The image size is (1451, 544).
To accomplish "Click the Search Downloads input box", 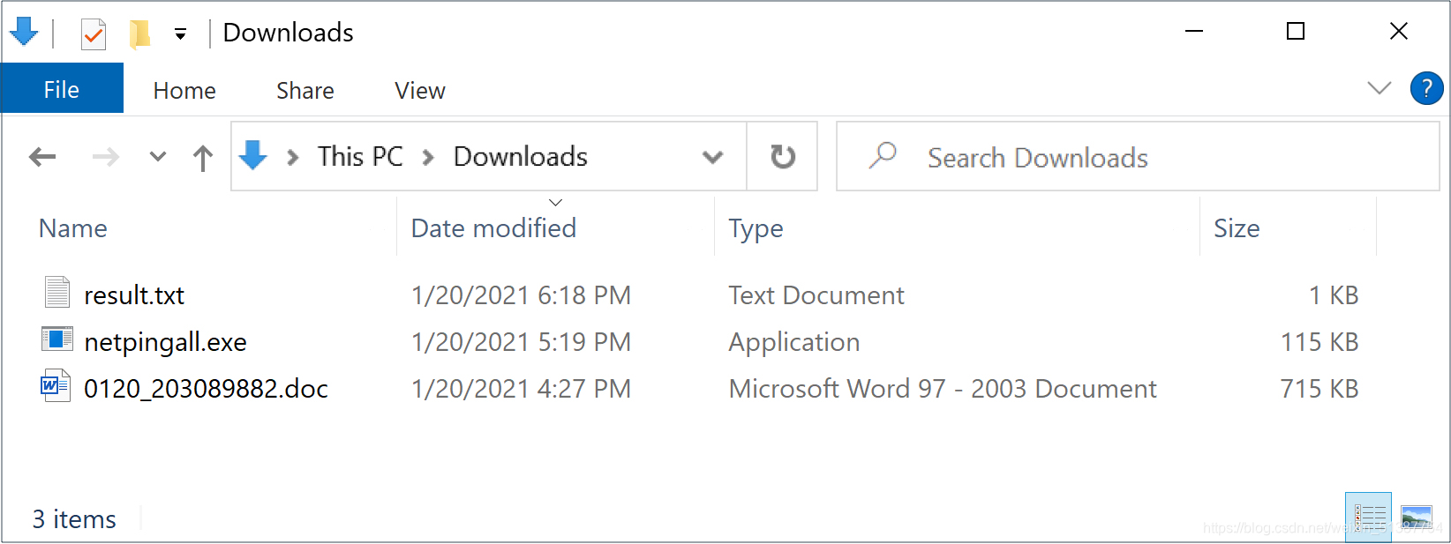I will point(1147,158).
